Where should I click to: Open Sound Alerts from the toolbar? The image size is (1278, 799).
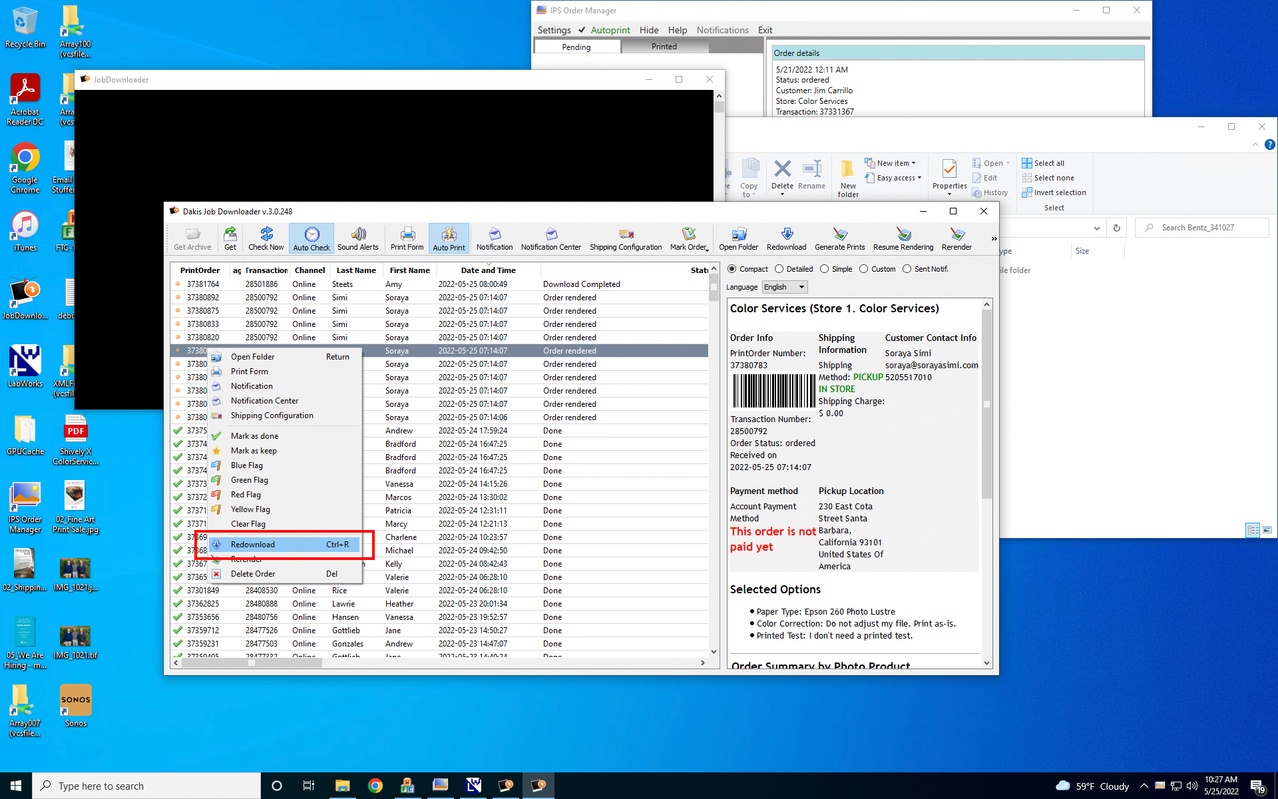click(357, 238)
